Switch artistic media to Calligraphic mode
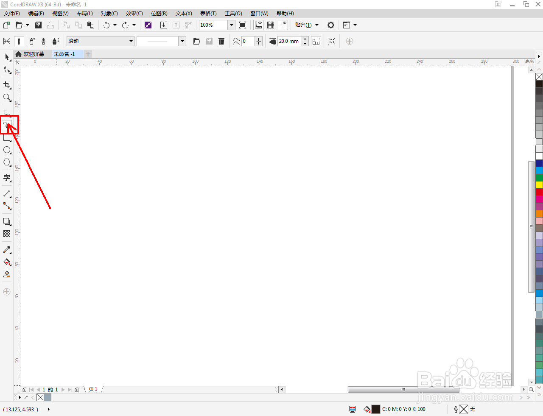Image resolution: width=543 pixels, height=416 pixels. tap(43, 41)
